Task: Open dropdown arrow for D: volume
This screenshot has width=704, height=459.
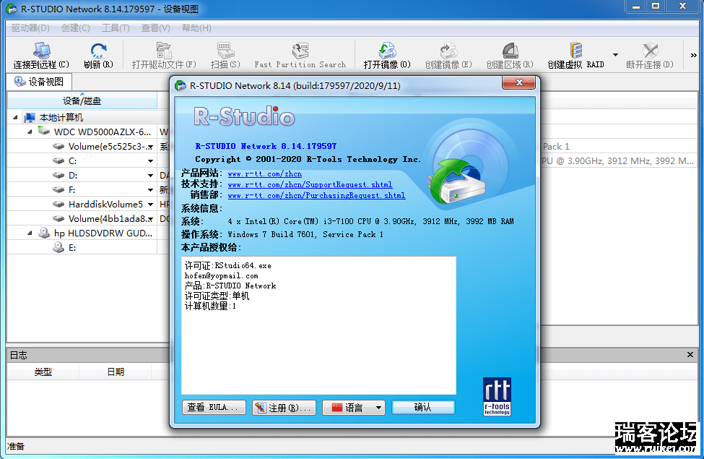Action: (150, 176)
